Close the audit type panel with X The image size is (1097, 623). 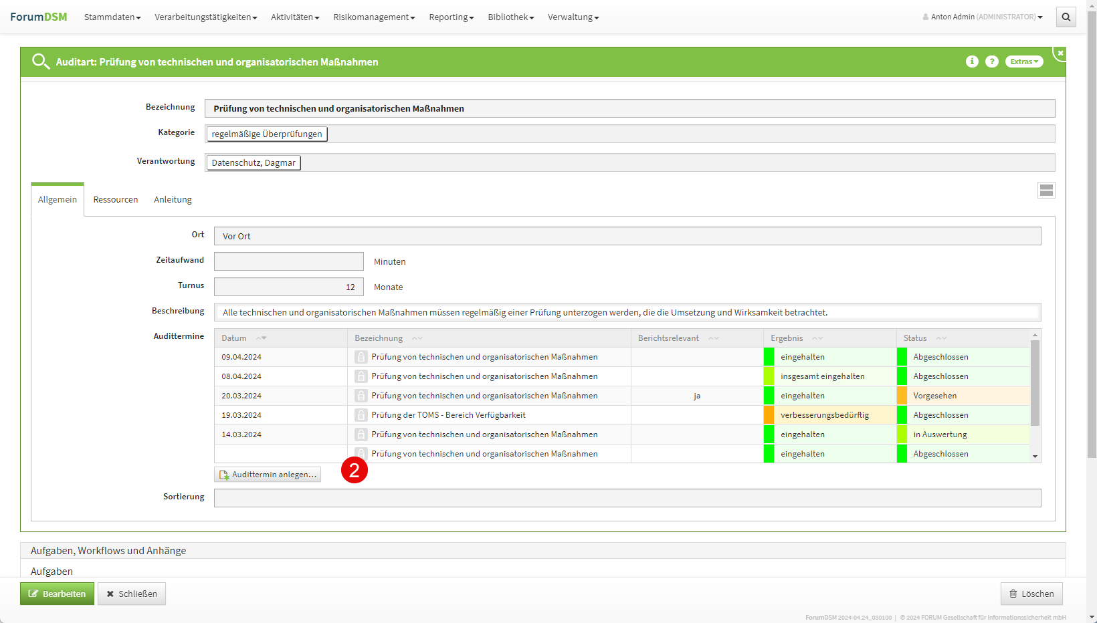[1060, 53]
